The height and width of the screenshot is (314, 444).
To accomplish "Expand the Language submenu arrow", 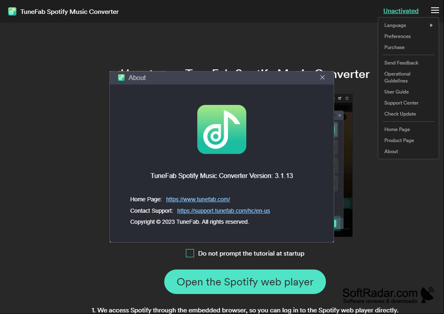I will 431,25.
